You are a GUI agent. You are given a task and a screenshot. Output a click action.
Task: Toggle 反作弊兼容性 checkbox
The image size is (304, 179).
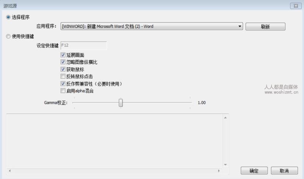63,84
